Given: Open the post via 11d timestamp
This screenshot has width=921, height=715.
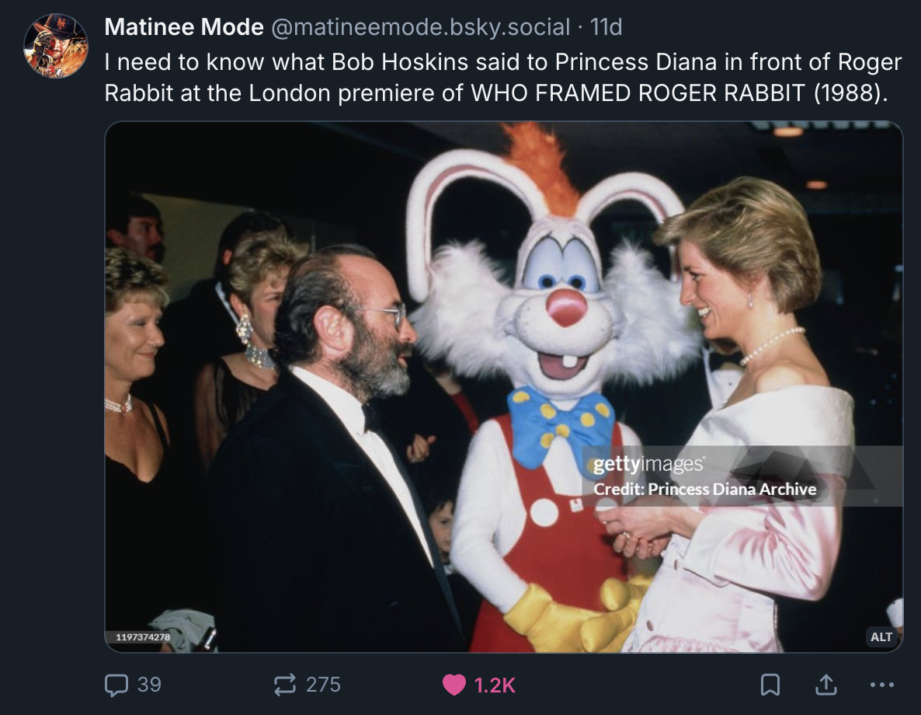Looking at the screenshot, I should tap(606, 27).
